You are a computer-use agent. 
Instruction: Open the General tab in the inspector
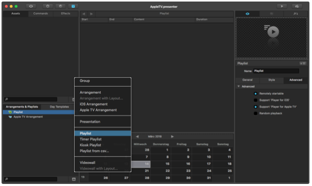[x=248, y=80]
